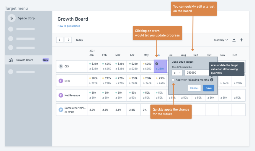Open Growth Board in the sidebar menu
Image resolution: width=255 pixels, height=151 pixels.
coord(25,60)
